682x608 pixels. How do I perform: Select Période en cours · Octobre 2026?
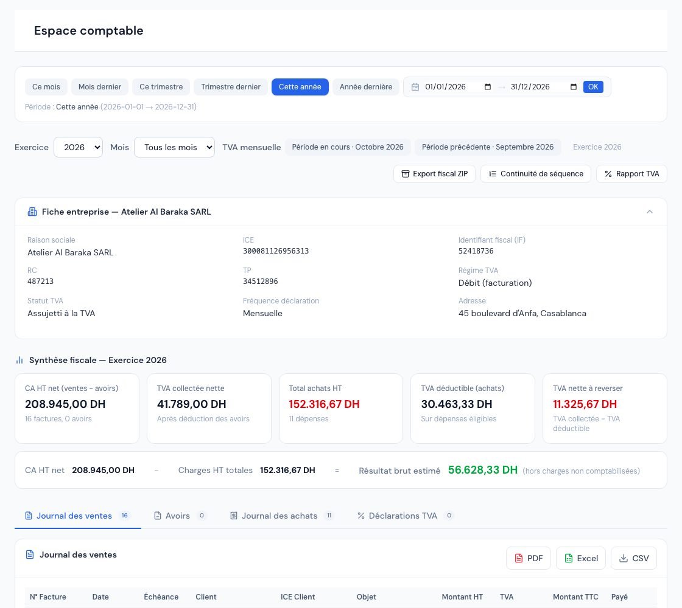348,147
